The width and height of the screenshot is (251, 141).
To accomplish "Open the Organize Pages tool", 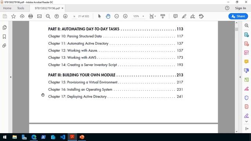I will (x=247, y=52).
